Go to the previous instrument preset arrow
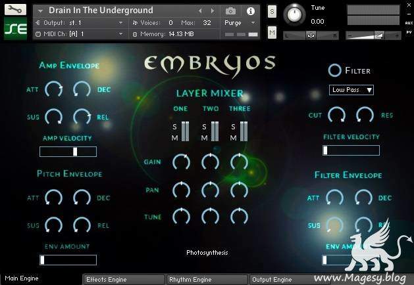This screenshot has height=285, width=414. click(200, 11)
